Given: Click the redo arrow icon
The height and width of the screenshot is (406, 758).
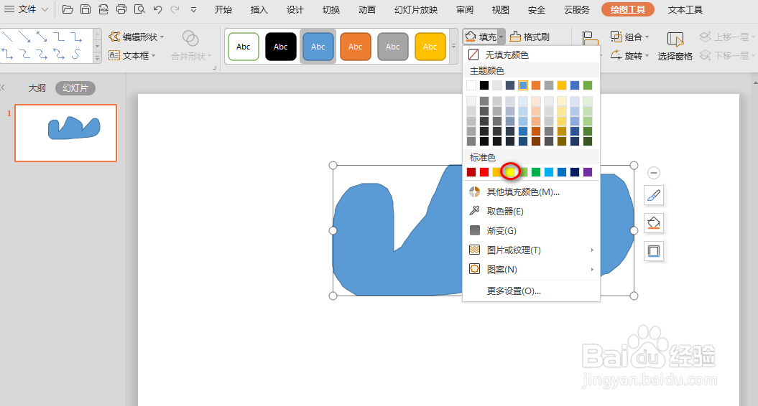Looking at the screenshot, I should tap(175, 9).
